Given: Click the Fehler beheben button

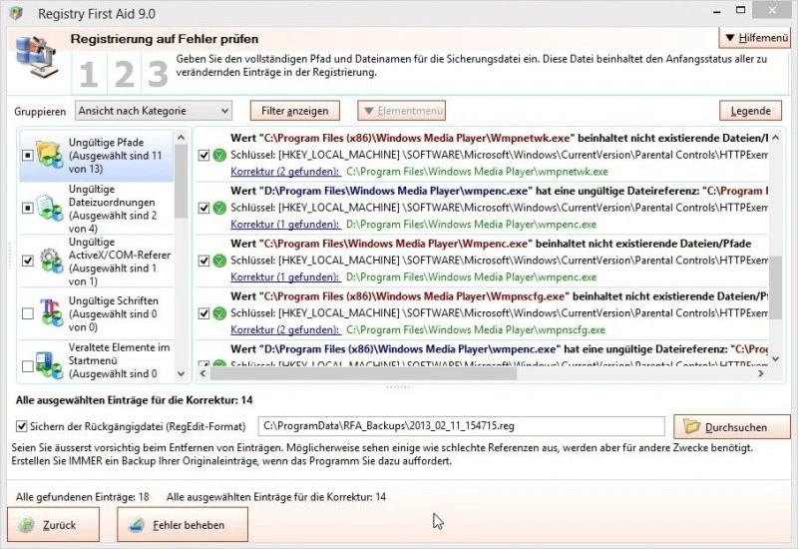Looking at the screenshot, I should point(183,525).
